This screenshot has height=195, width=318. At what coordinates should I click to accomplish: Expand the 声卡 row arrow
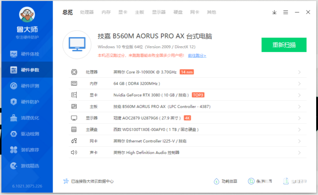click(299, 153)
